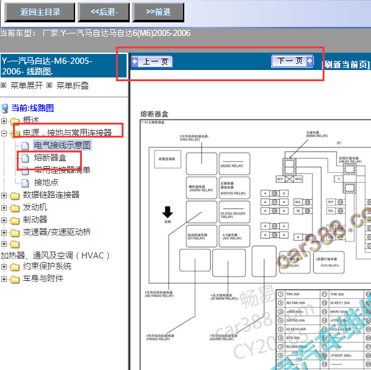Expand the 发动机 folder

point(4,208)
